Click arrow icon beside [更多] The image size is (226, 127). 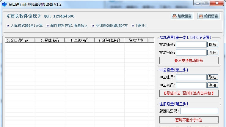132,26
